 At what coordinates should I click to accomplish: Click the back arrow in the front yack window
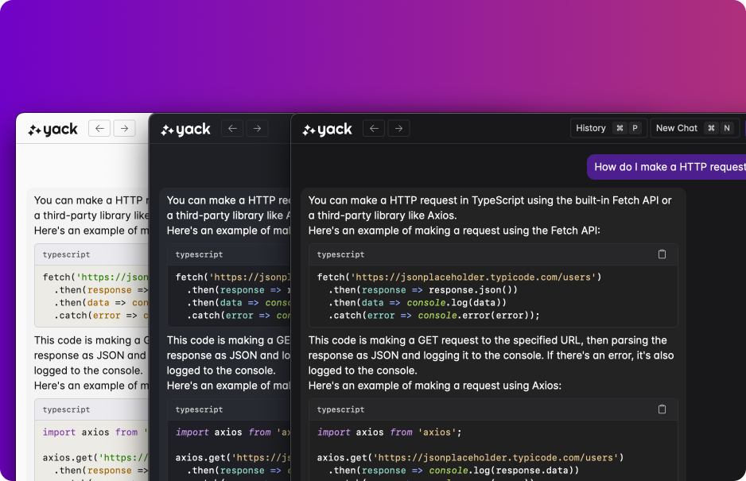374,129
